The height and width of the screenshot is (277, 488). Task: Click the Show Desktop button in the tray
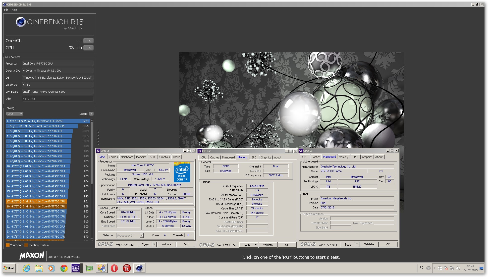(x=481, y=268)
